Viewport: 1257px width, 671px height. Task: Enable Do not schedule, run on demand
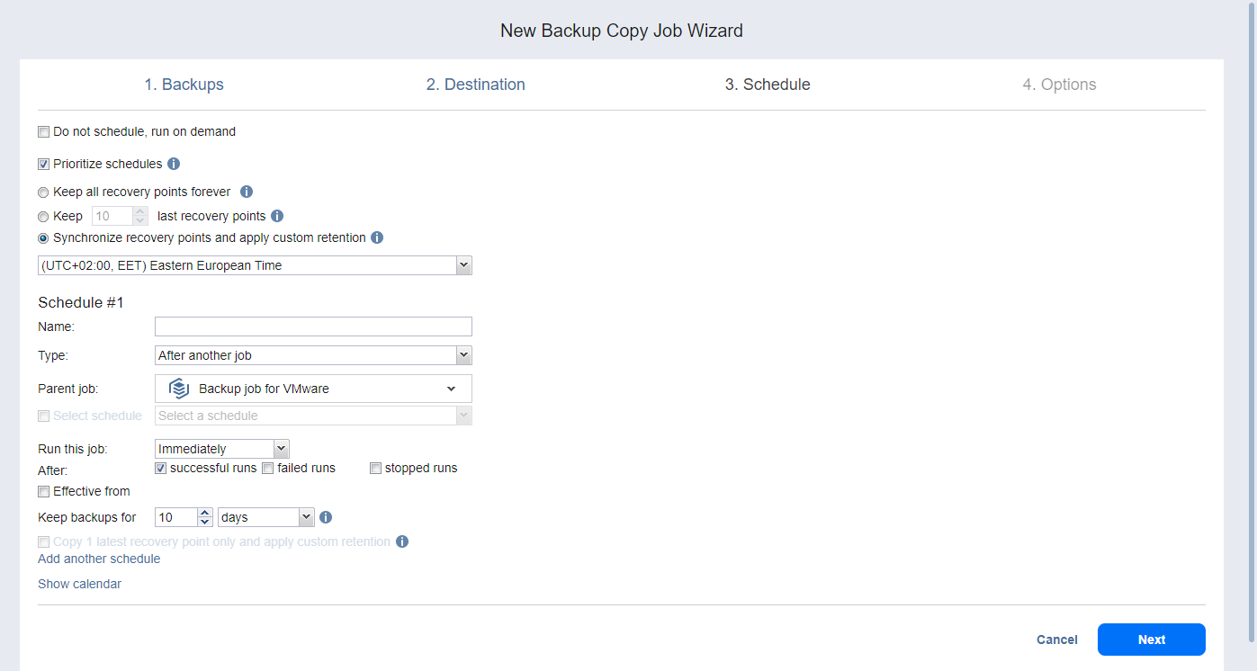click(x=43, y=132)
